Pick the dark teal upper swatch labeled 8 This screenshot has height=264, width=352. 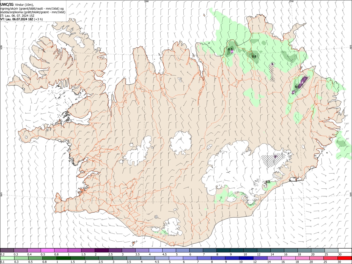click(x=223, y=250)
